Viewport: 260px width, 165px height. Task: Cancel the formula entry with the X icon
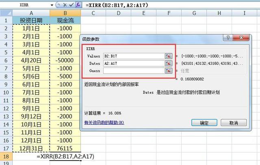(65, 5)
